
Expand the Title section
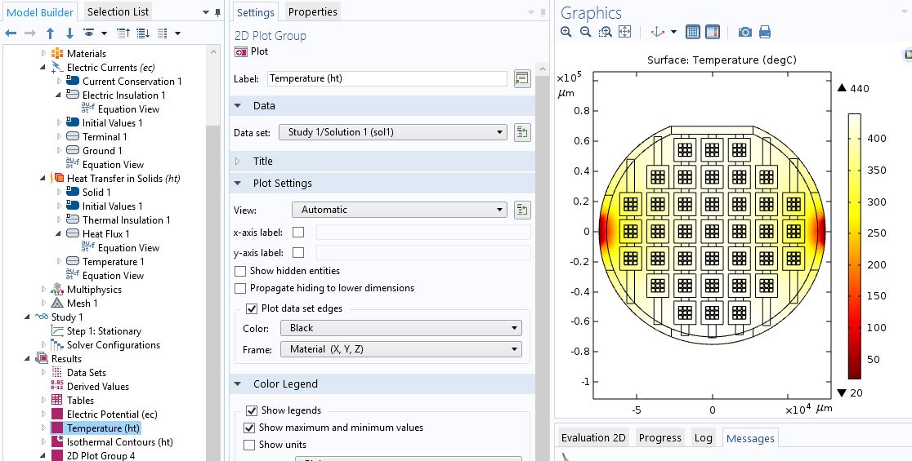point(262,162)
